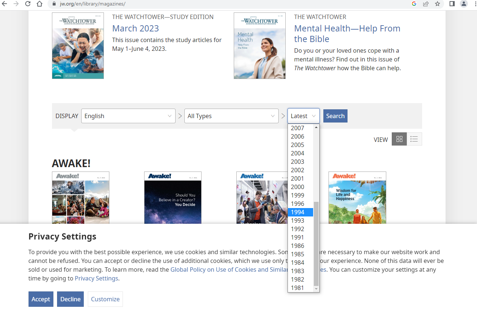
Task: Select 1996 in the dropdown list
Action: (x=300, y=204)
